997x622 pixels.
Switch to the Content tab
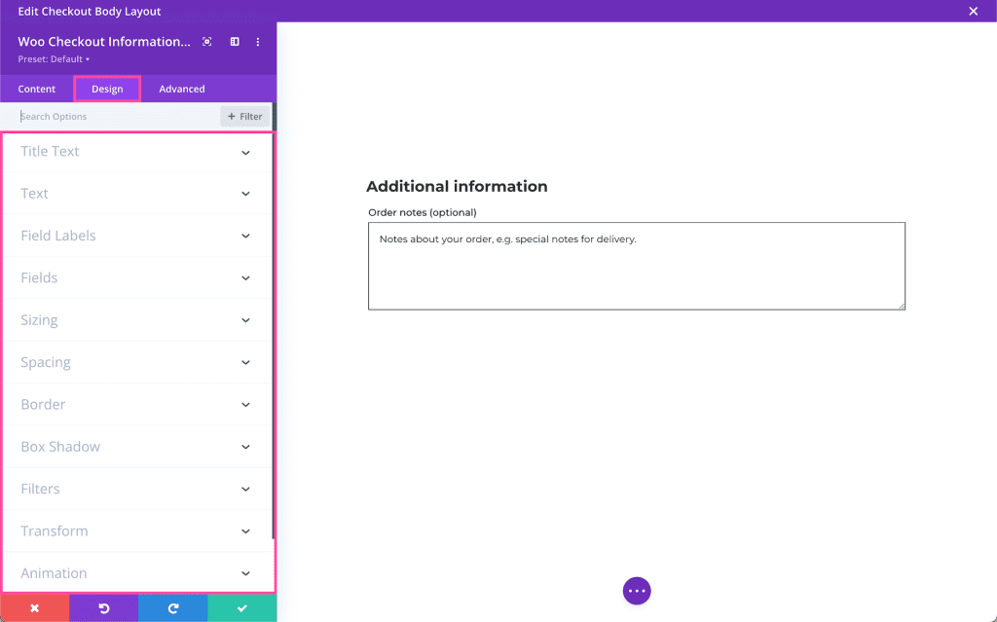click(37, 88)
